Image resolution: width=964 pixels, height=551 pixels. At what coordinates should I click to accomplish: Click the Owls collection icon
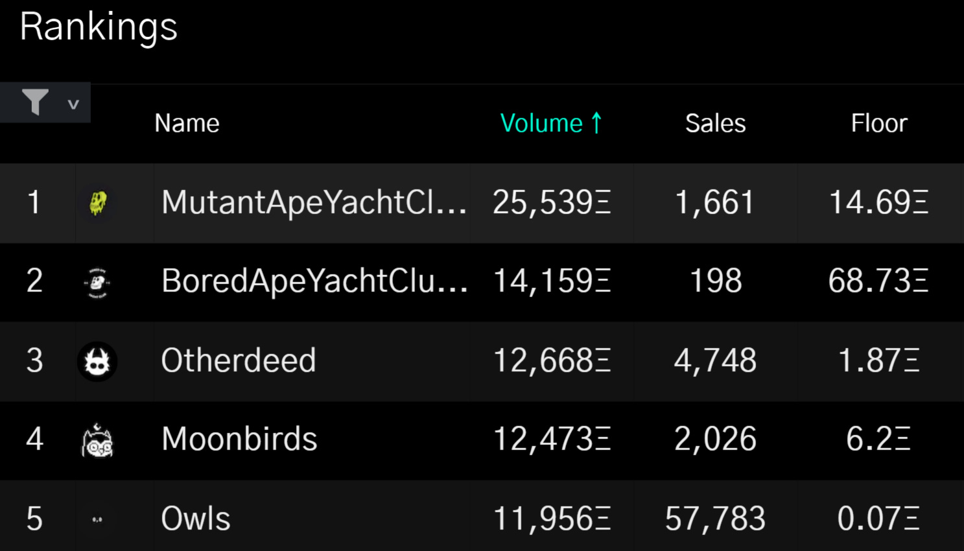[x=97, y=519]
